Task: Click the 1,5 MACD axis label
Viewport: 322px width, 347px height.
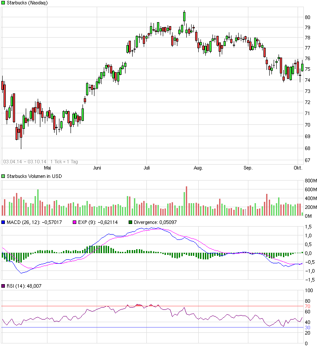Action: 308,227
